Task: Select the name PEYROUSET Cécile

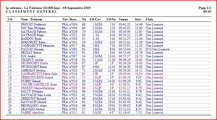Action: tap(34, 63)
